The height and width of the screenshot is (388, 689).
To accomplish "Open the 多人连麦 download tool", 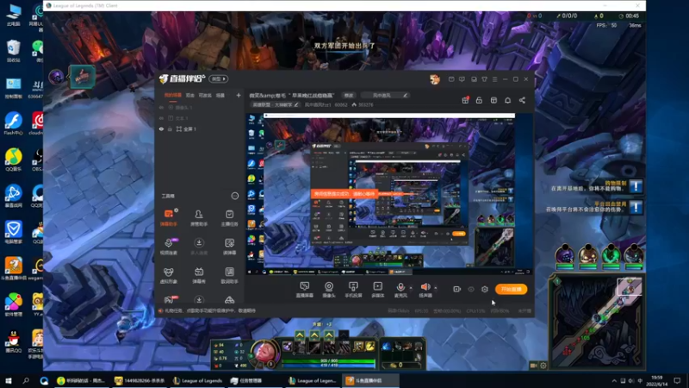I will pos(199,247).
